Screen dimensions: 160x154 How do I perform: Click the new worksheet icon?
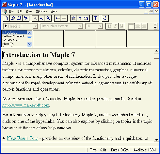[x=6, y=18]
